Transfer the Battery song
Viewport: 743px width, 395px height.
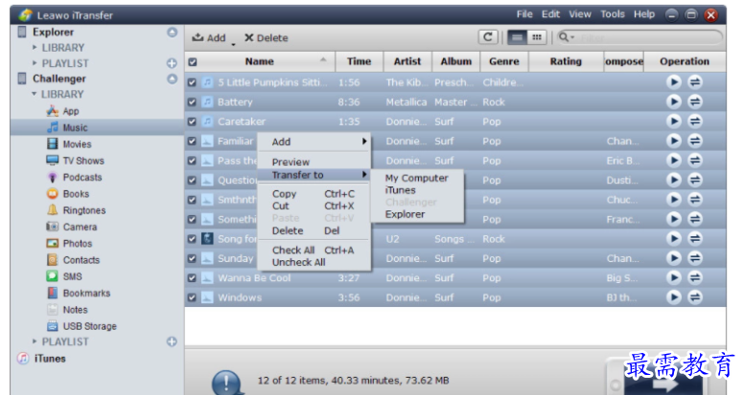coord(695,101)
